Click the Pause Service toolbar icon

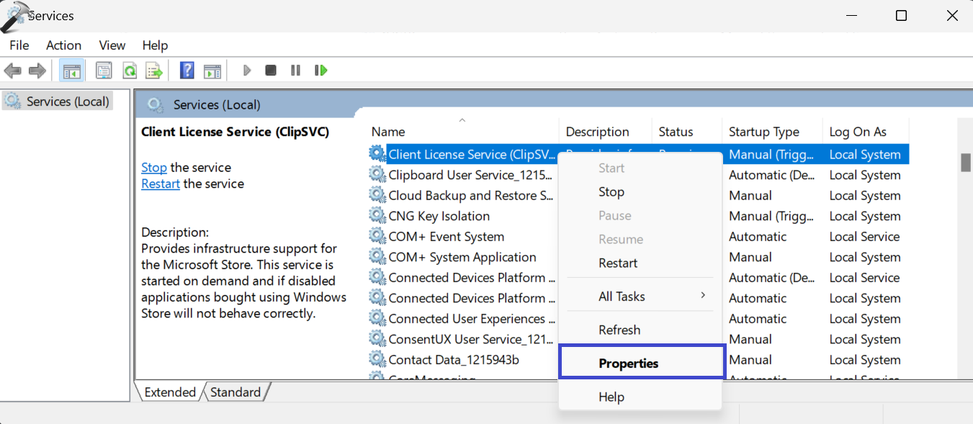coord(295,71)
